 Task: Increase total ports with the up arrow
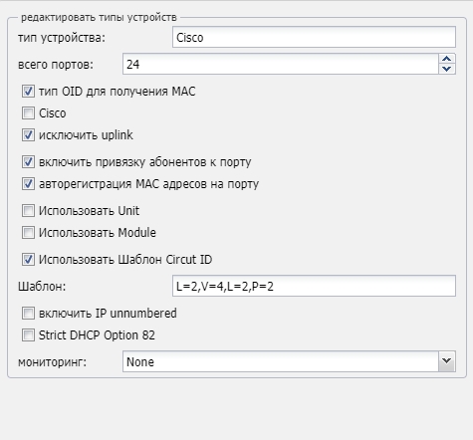(447, 59)
